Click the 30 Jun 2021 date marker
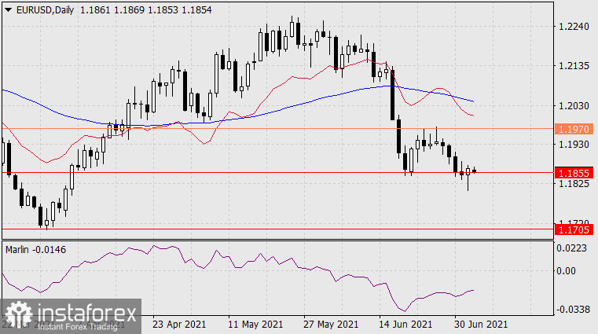The width and height of the screenshot is (598, 334). point(481,325)
